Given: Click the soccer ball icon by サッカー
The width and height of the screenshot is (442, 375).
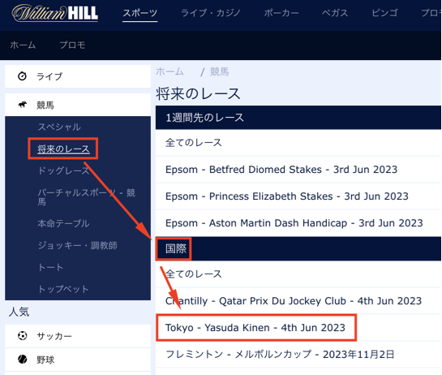Looking at the screenshot, I should coord(22,336).
